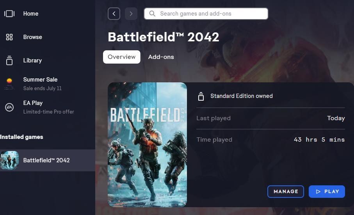The height and width of the screenshot is (215, 354).
Task: Click the Home icon in sidebar
Action: point(9,14)
